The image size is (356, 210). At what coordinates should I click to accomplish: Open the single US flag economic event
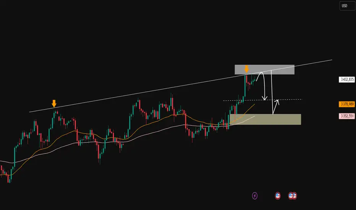tap(277, 195)
